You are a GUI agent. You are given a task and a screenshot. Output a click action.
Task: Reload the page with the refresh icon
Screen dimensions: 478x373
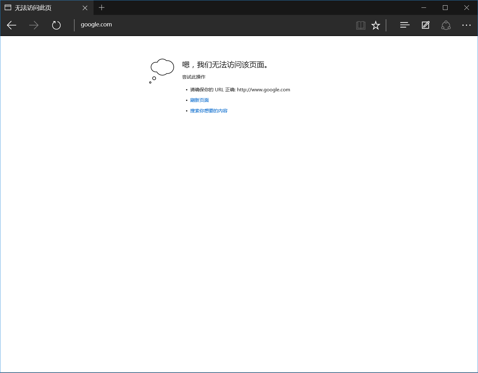click(x=56, y=25)
